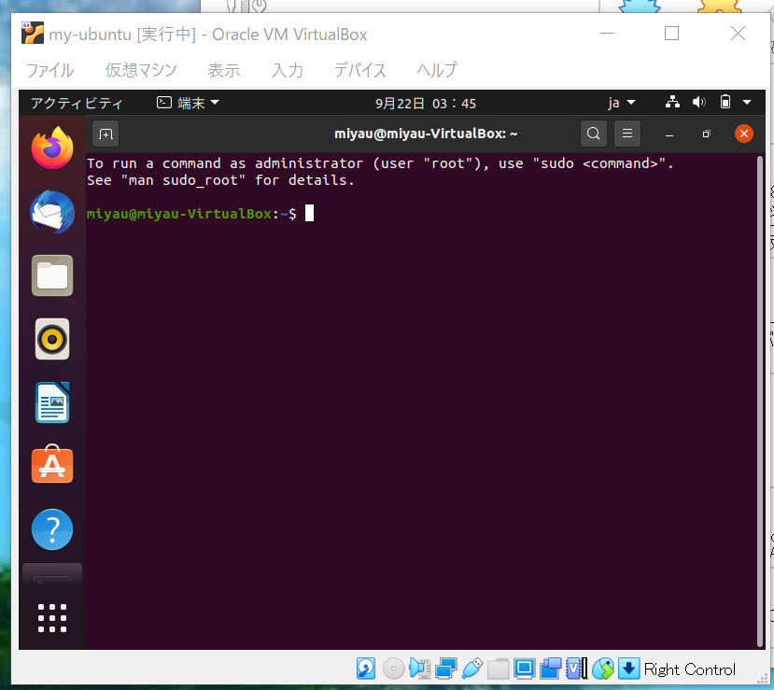Click the Right Control host key label
774x690 pixels.
pos(690,669)
